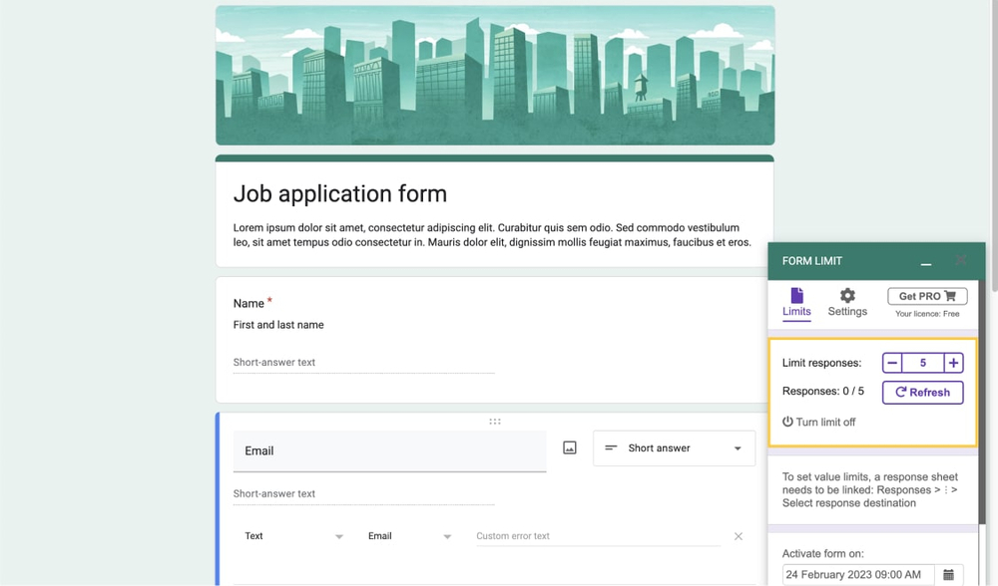Select the Job application form title
The image size is (998, 586).
click(x=340, y=194)
